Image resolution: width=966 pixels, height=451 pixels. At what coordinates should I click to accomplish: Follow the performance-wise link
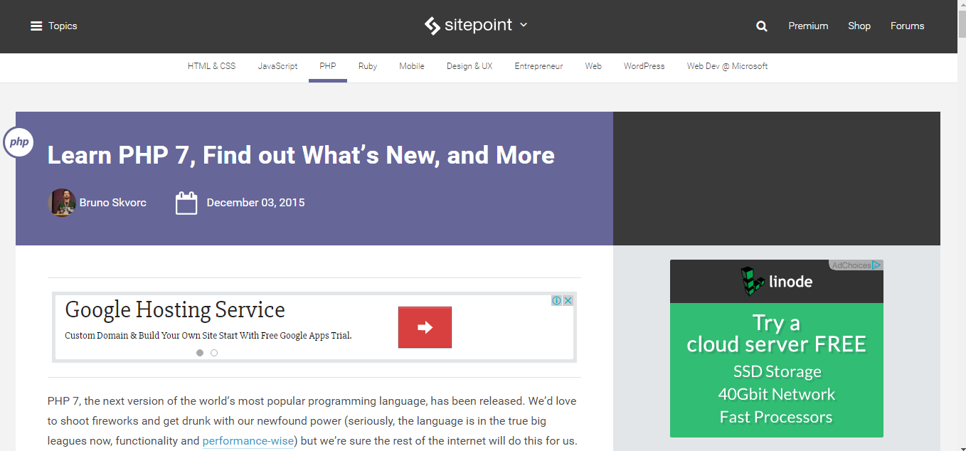(248, 441)
